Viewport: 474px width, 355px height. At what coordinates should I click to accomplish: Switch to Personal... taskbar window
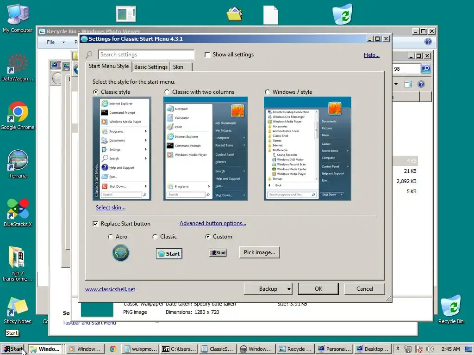pos(335,349)
